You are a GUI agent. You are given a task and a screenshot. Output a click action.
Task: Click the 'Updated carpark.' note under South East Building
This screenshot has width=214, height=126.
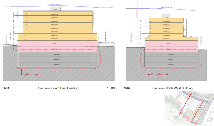[32, 74]
